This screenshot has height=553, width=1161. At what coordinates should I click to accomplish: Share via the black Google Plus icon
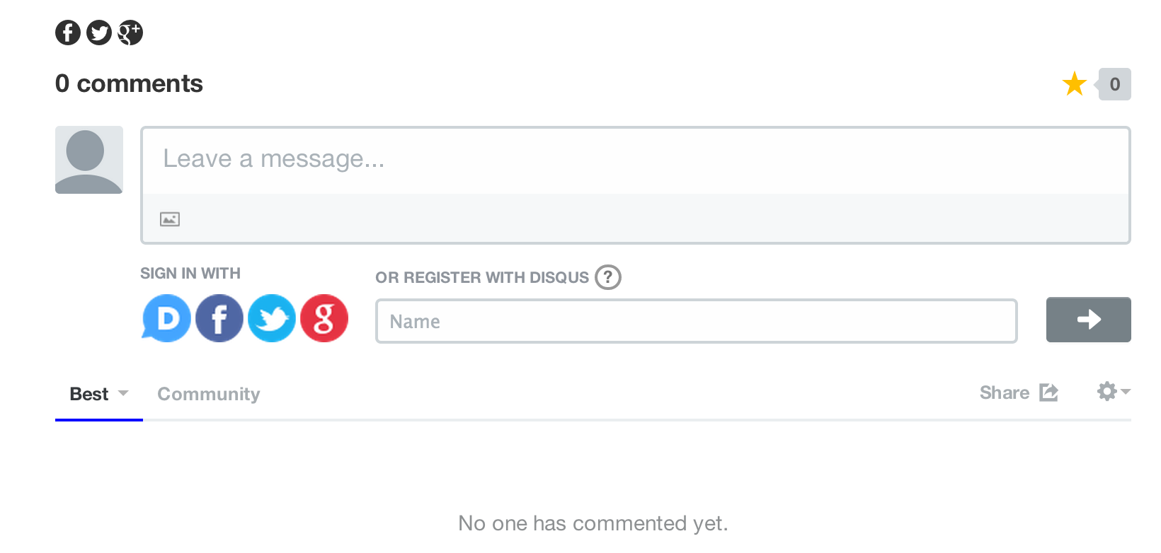[130, 33]
